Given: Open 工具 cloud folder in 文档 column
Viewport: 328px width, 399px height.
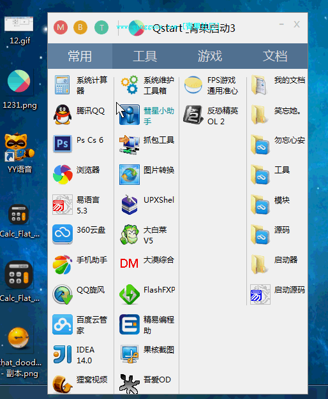Looking at the screenshot, I should [260, 175].
